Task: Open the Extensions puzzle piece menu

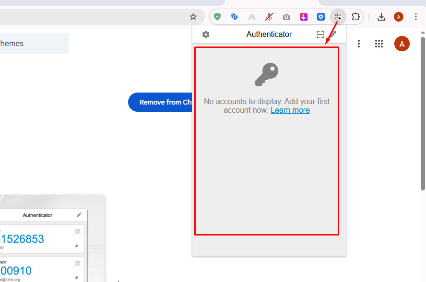Action: (355, 17)
